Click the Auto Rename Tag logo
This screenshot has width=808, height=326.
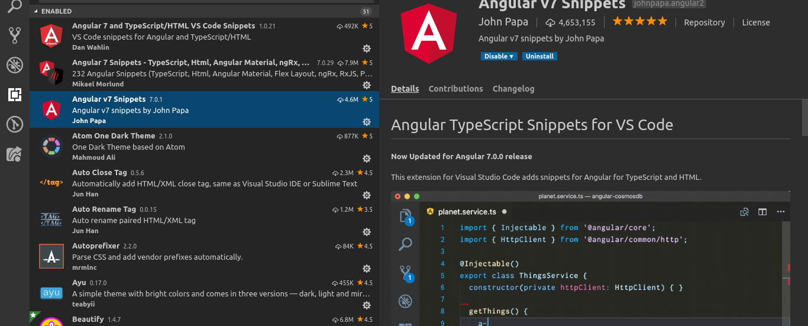tap(51, 220)
